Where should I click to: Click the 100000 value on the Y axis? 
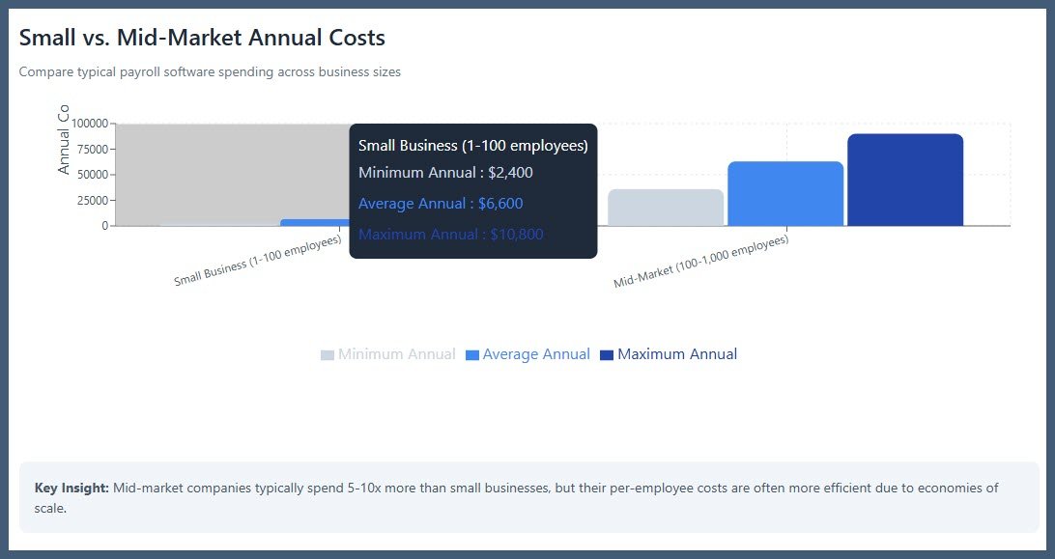[x=92, y=124]
